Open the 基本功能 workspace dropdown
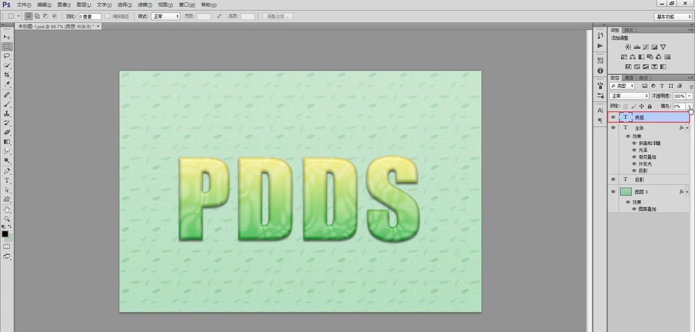Viewport: 695px width, 332px height. [673, 16]
